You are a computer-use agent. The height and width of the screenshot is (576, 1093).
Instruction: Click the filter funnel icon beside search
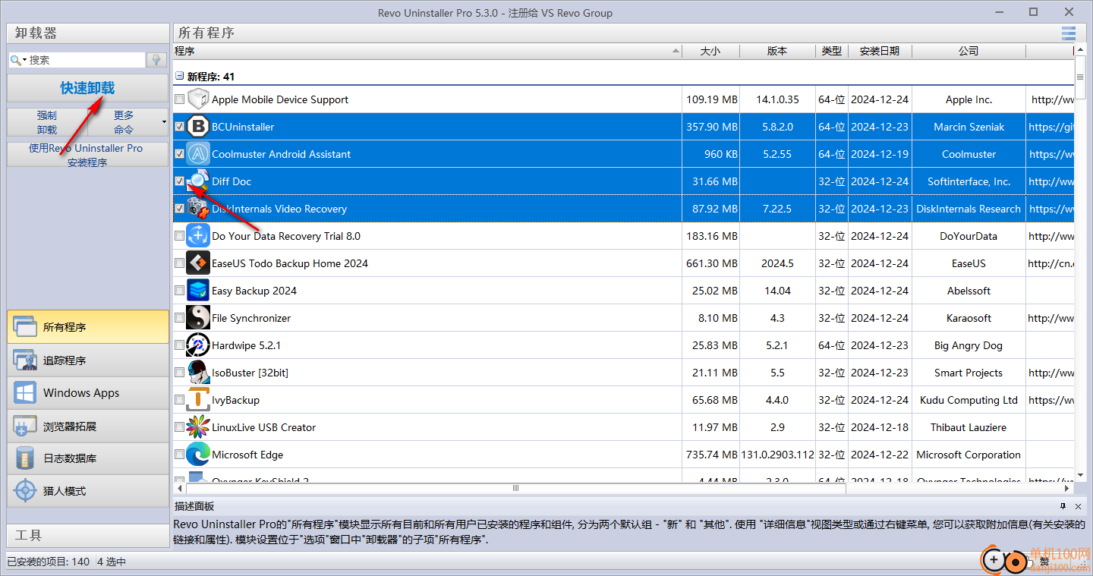[157, 60]
